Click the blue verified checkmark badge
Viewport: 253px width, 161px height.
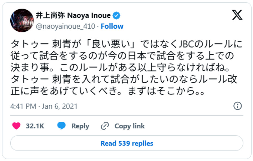[x=117, y=16]
